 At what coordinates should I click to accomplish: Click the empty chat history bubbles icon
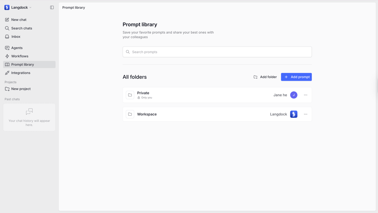coord(29,111)
